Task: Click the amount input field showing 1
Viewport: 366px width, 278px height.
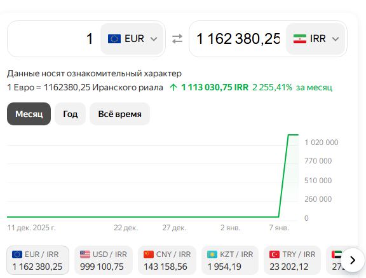Action: 54,39
